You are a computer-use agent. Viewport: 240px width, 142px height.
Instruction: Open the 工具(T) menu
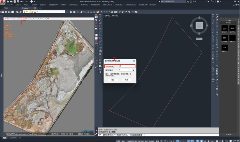(x=18, y=5)
